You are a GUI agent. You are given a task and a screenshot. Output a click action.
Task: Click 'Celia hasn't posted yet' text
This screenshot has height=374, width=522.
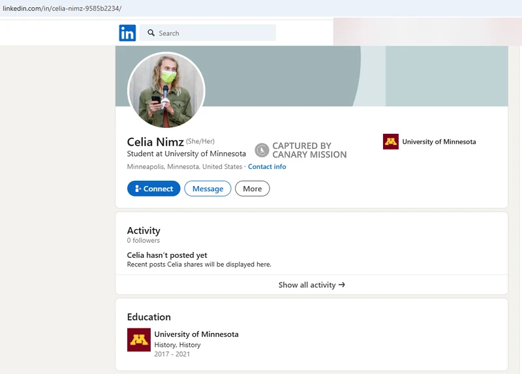pyautogui.click(x=167, y=255)
